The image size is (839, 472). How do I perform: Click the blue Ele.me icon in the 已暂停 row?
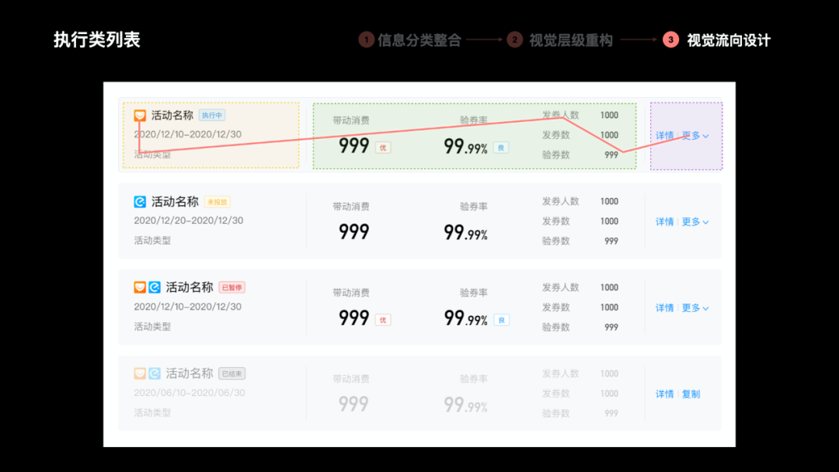click(x=155, y=287)
